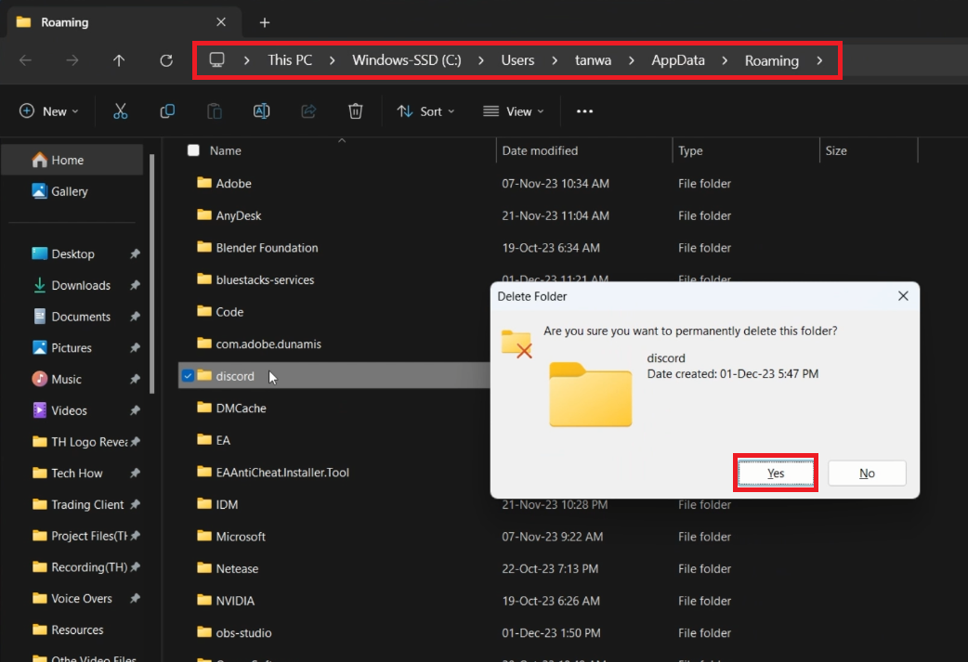Expand the Sort dropdown
The image size is (968, 662).
pyautogui.click(x=425, y=111)
